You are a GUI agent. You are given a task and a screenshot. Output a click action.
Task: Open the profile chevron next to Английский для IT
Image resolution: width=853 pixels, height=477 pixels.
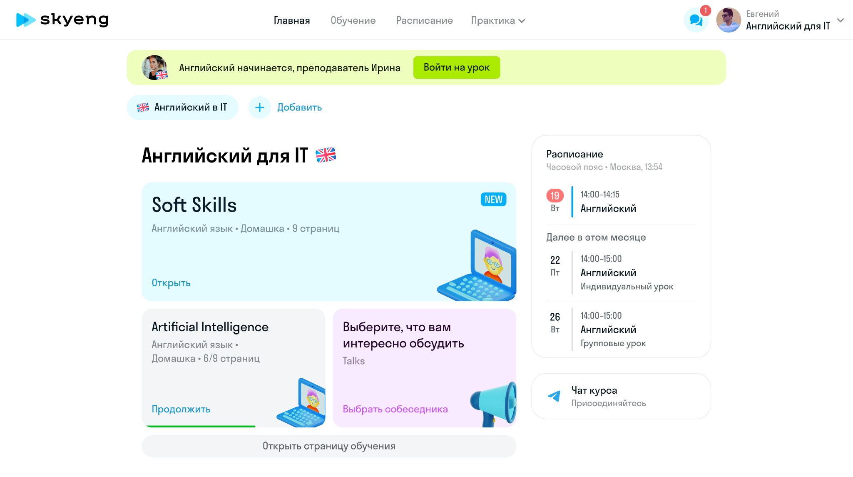841,20
